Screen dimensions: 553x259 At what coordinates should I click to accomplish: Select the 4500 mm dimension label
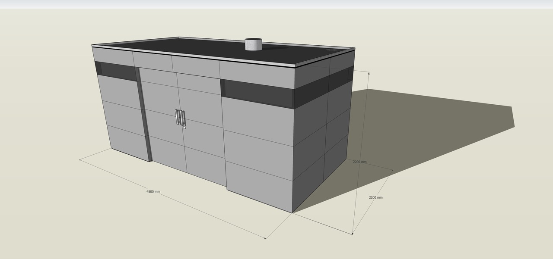153,191
